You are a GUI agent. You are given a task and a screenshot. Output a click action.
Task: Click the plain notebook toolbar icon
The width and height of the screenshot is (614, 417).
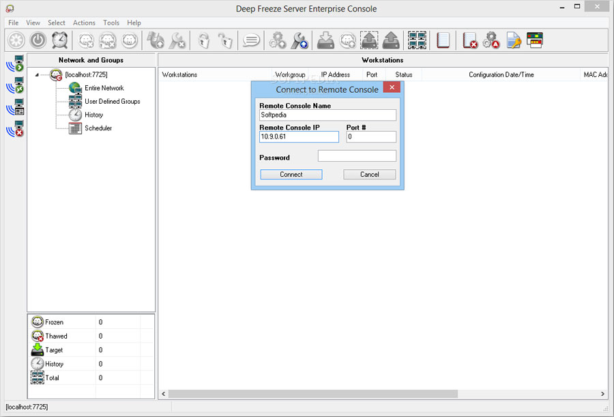(443, 40)
